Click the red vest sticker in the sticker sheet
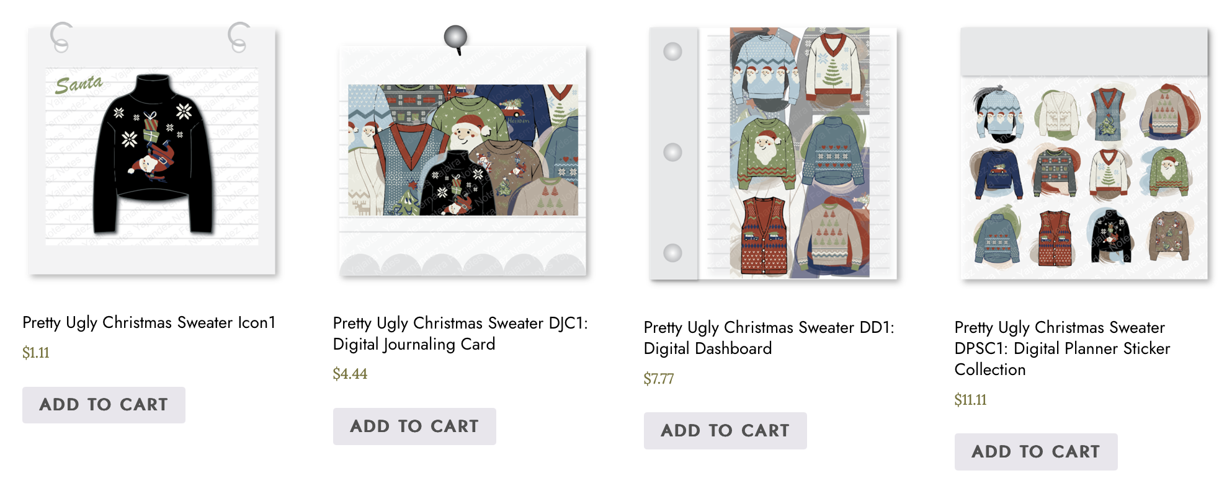The image size is (1232, 486). click(1055, 238)
